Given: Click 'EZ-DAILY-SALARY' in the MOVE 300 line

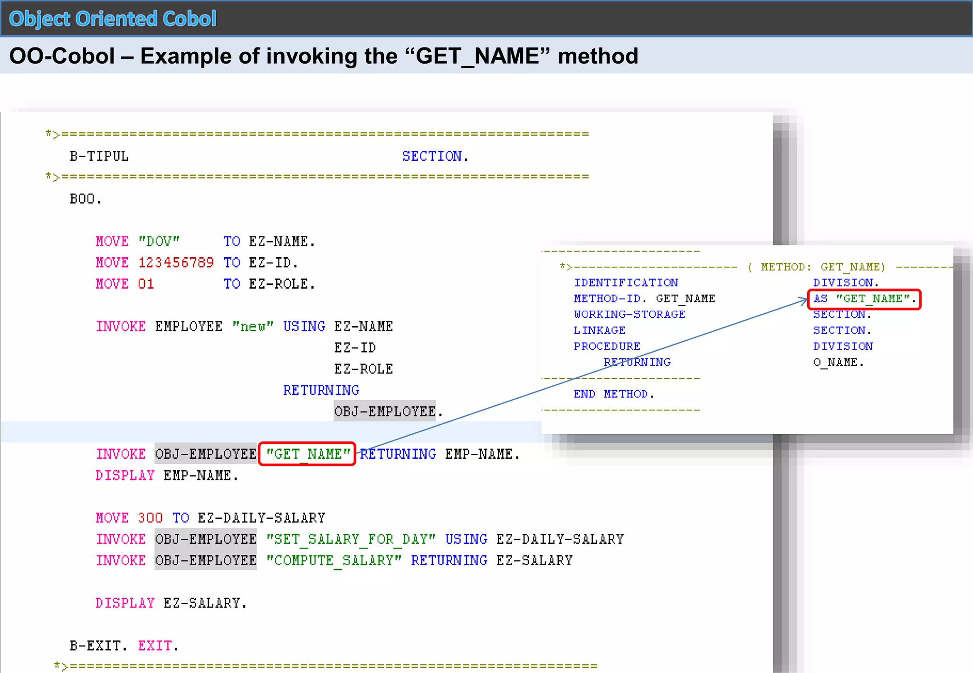Looking at the screenshot, I should 261,518.
